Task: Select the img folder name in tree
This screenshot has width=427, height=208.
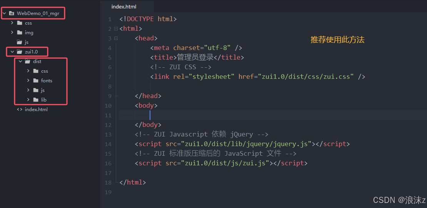Action: tap(29, 32)
